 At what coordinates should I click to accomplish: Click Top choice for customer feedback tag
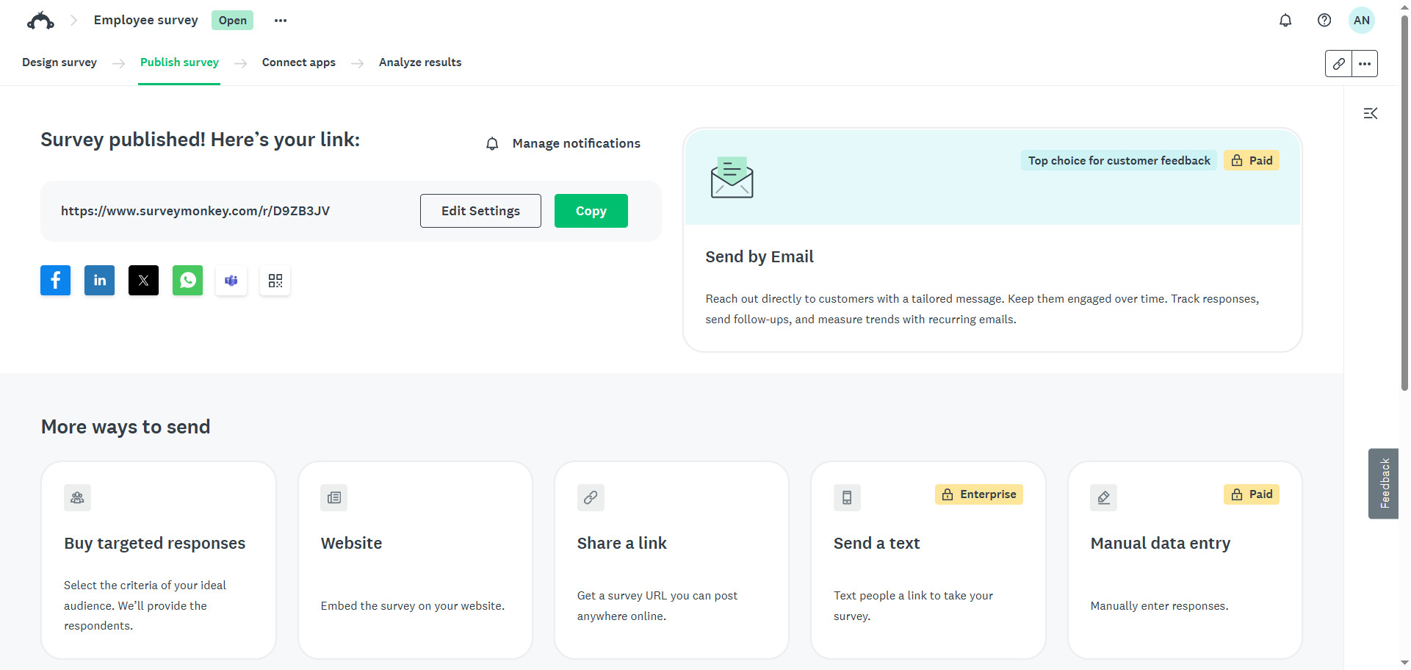(1119, 160)
